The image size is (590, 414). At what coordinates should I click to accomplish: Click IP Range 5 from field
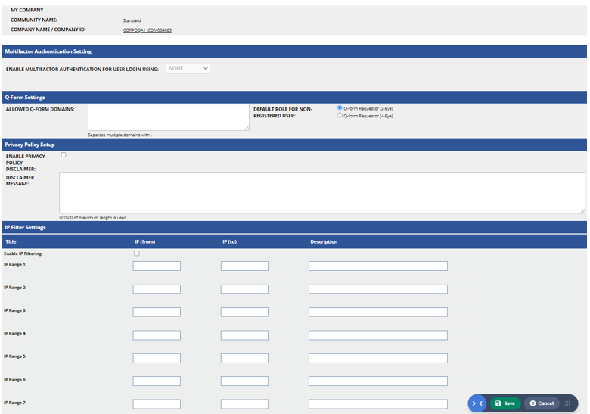coord(157,358)
